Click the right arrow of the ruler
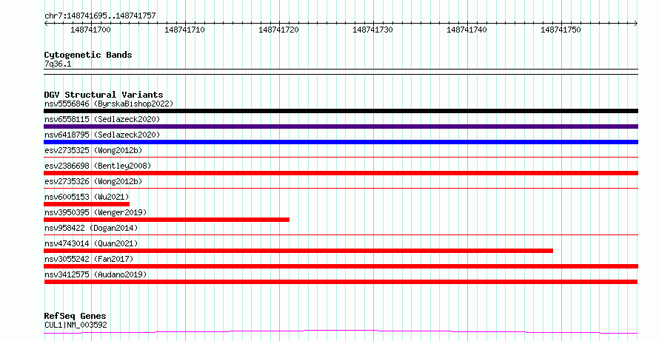Viewport: 659px width, 341px height. click(636, 24)
